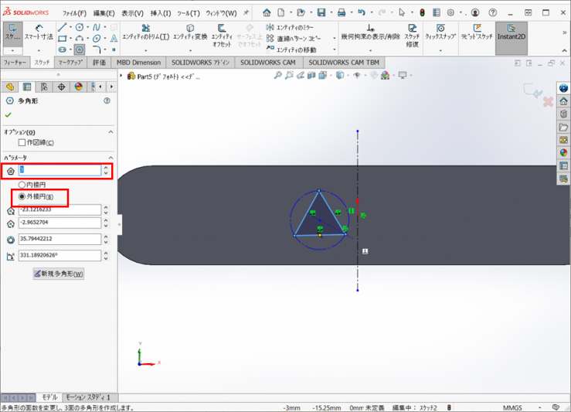Click the Convert Entities (エンティティ変換) icon
This screenshot has height=412, width=571.
coord(190,29)
